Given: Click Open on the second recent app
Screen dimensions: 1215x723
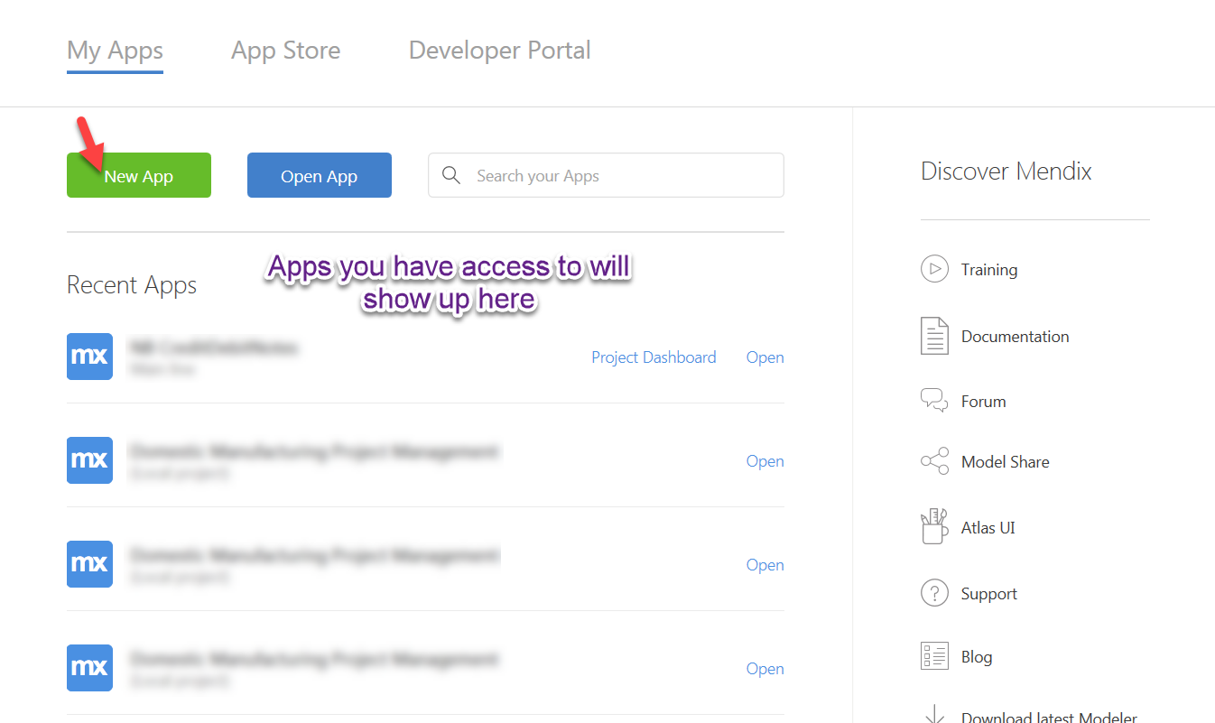Looking at the screenshot, I should 765,460.
